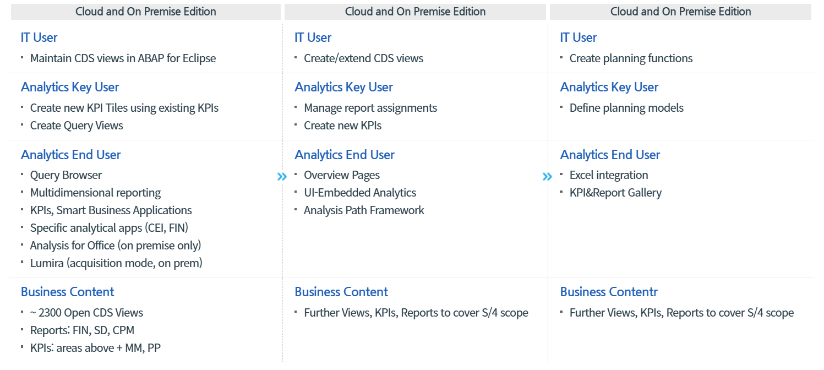This screenshot has width=824, height=370.
Task: Open the 'Query Browser' entry
Action: coord(66,175)
